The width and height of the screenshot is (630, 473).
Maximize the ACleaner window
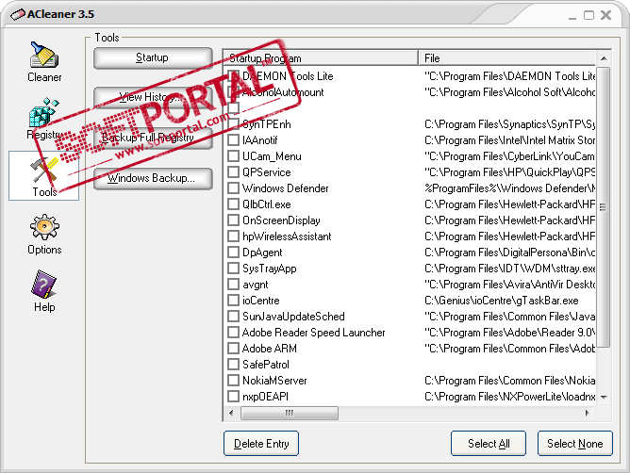click(589, 15)
